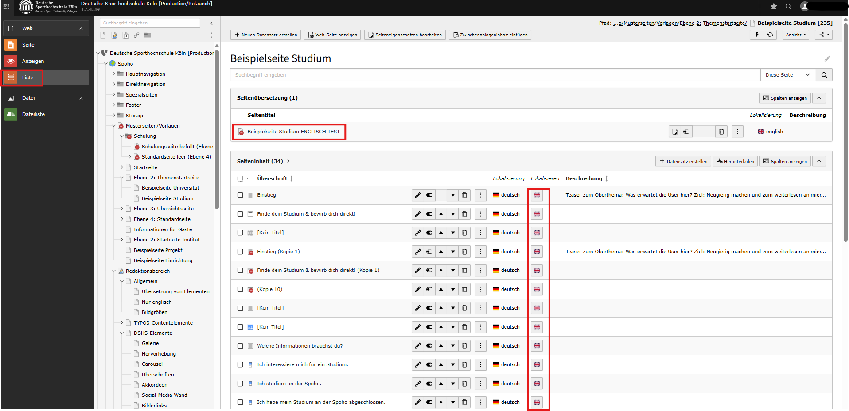Open the Dateiliste module
Image resolution: width=849 pixels, height=411 pixels.
(x=33, y=114)
